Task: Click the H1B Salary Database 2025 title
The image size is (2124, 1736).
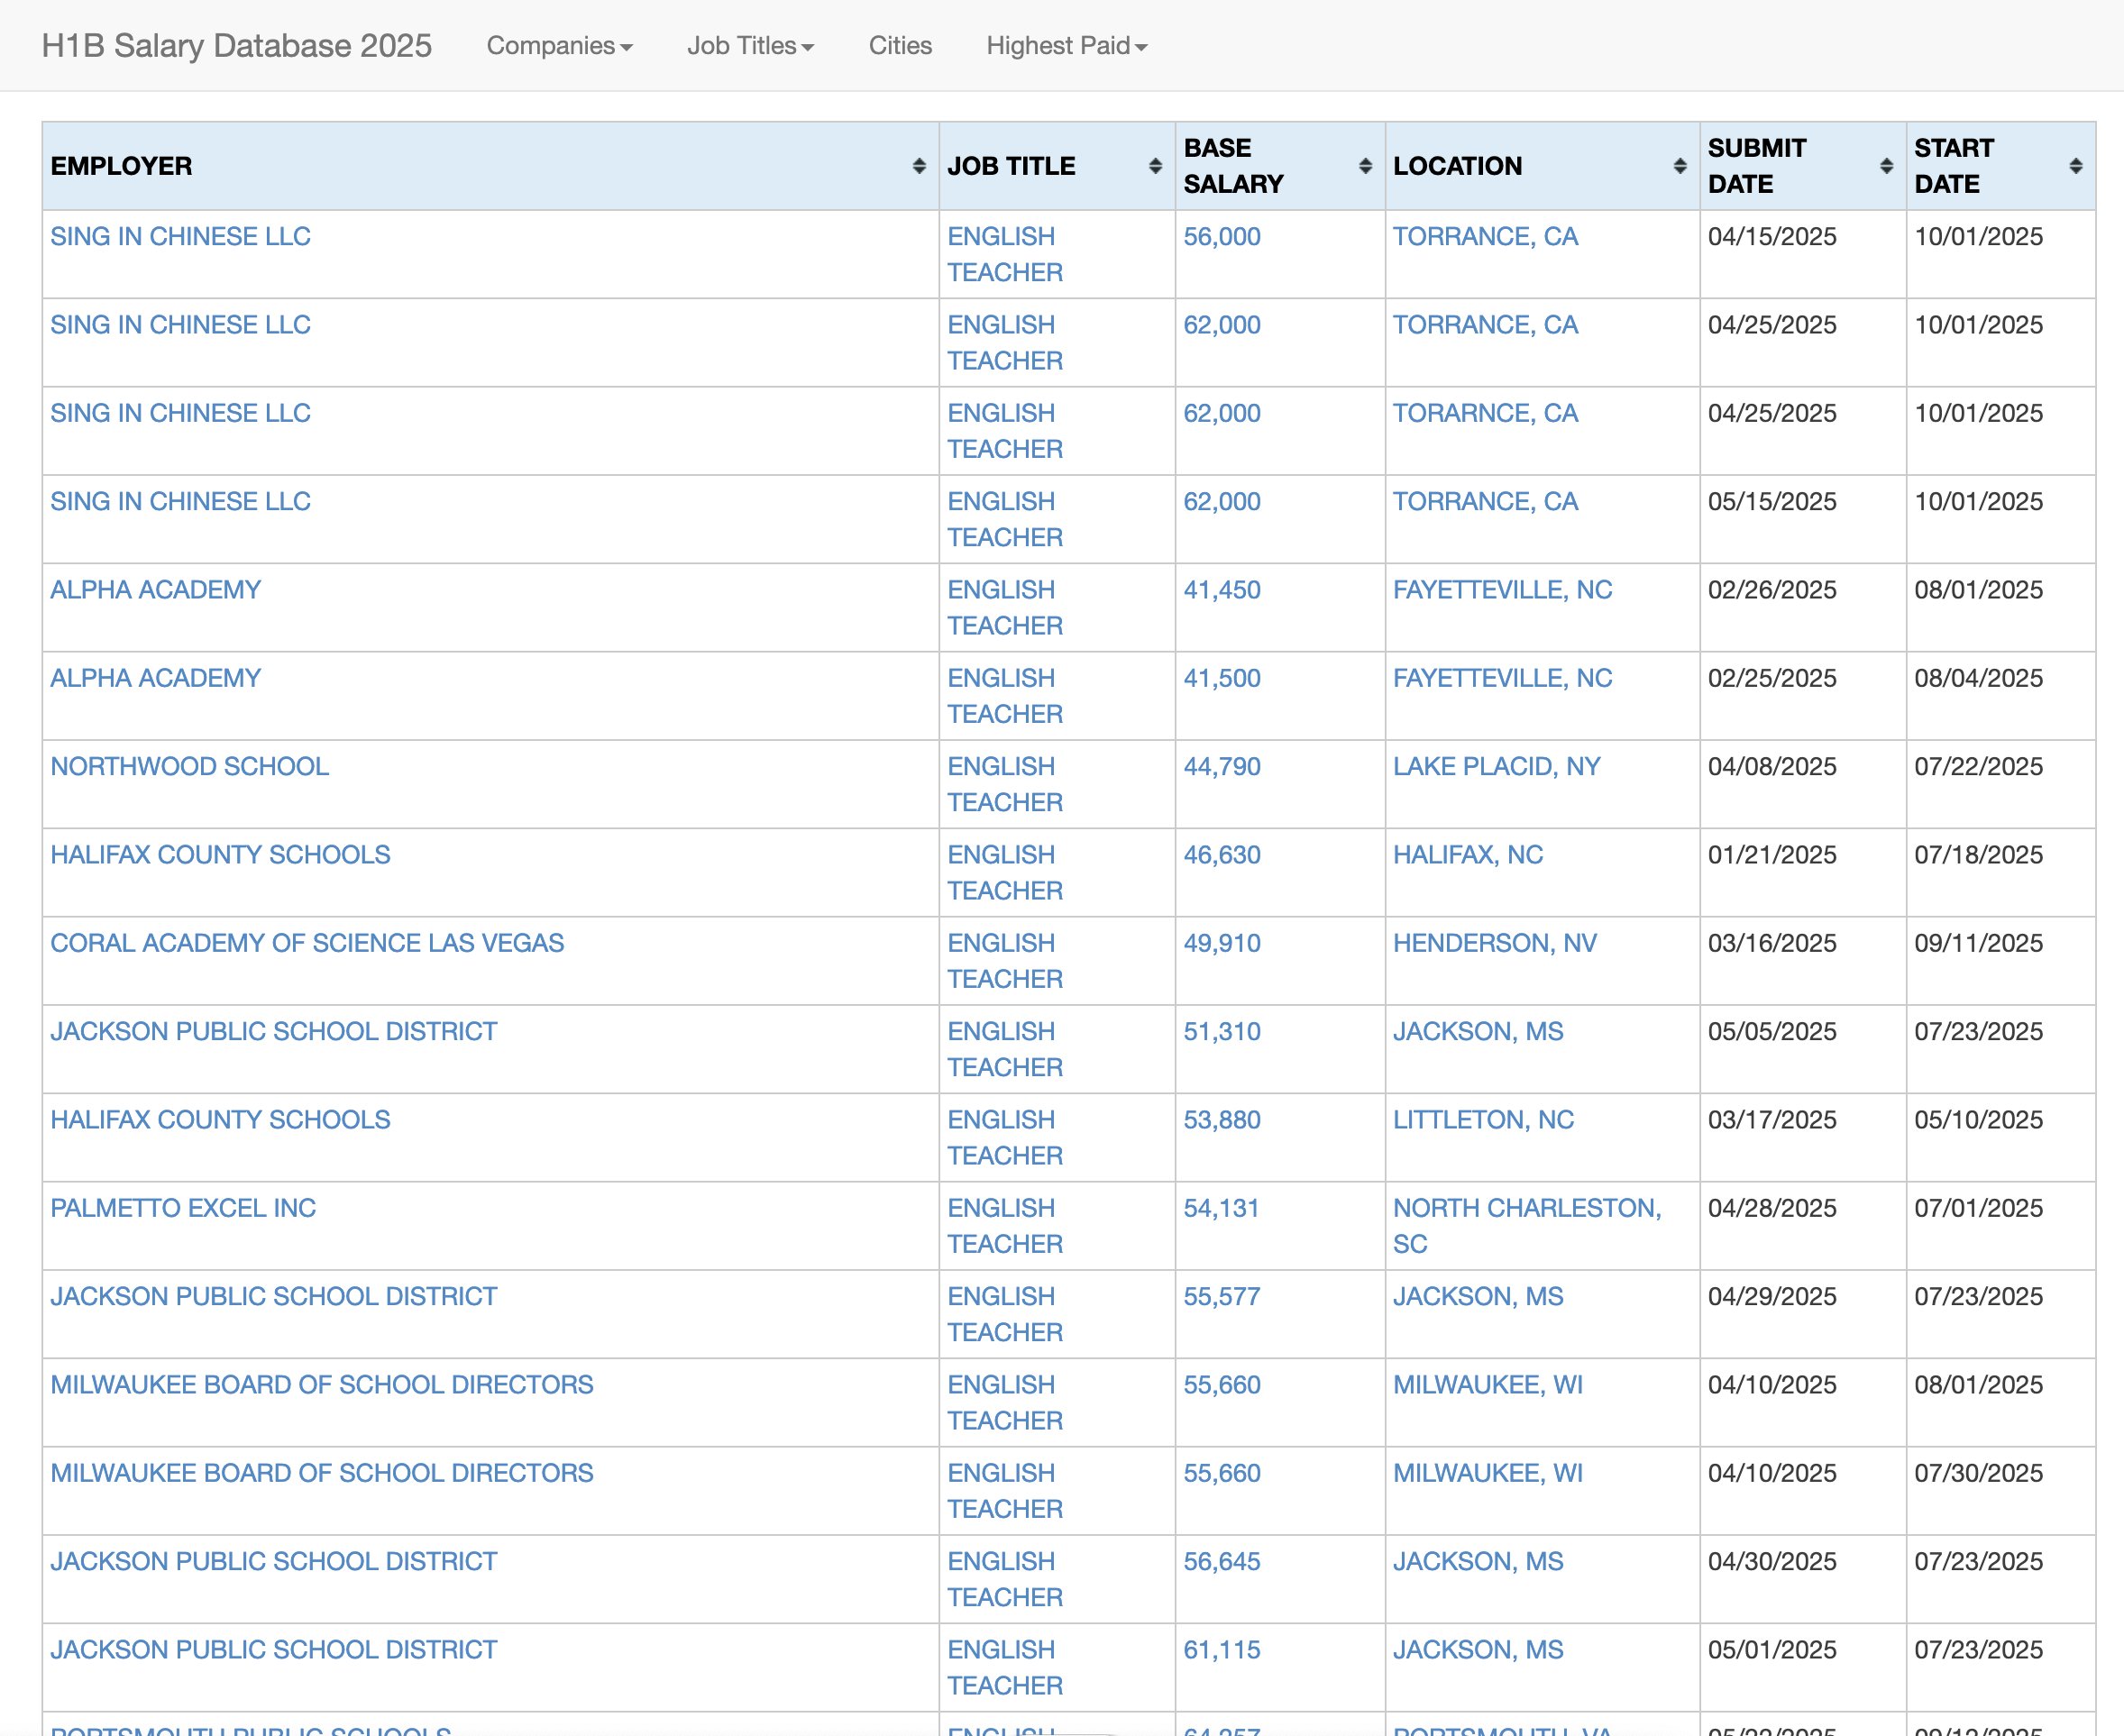Action: point(237,46)
